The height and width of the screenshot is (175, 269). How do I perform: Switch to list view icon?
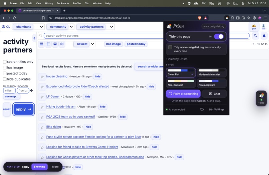click(41, 44)
